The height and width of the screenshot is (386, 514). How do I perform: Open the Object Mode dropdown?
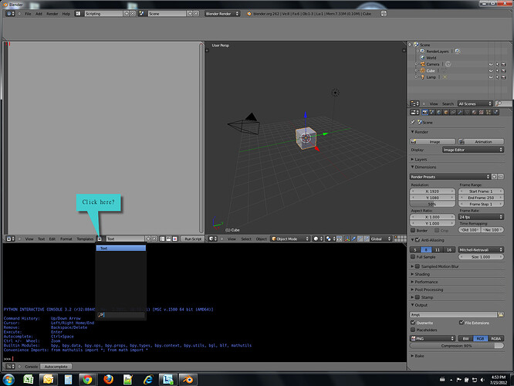[x=290, y=239]
